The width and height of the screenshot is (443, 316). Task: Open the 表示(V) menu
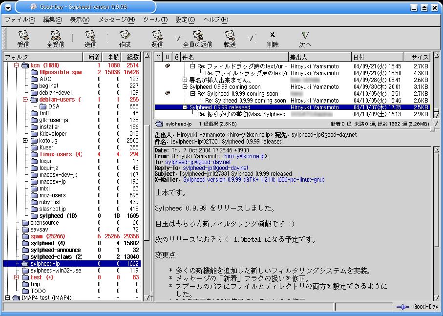[x=80, y=20]
